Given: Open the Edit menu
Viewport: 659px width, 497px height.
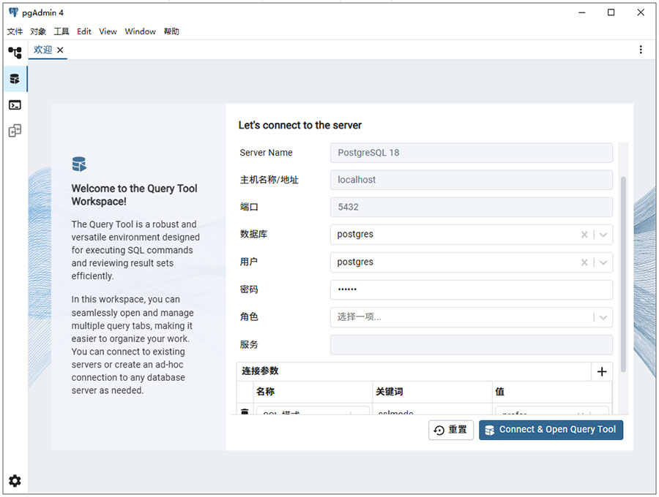Looking at the screenshot, I should (84, 31).
